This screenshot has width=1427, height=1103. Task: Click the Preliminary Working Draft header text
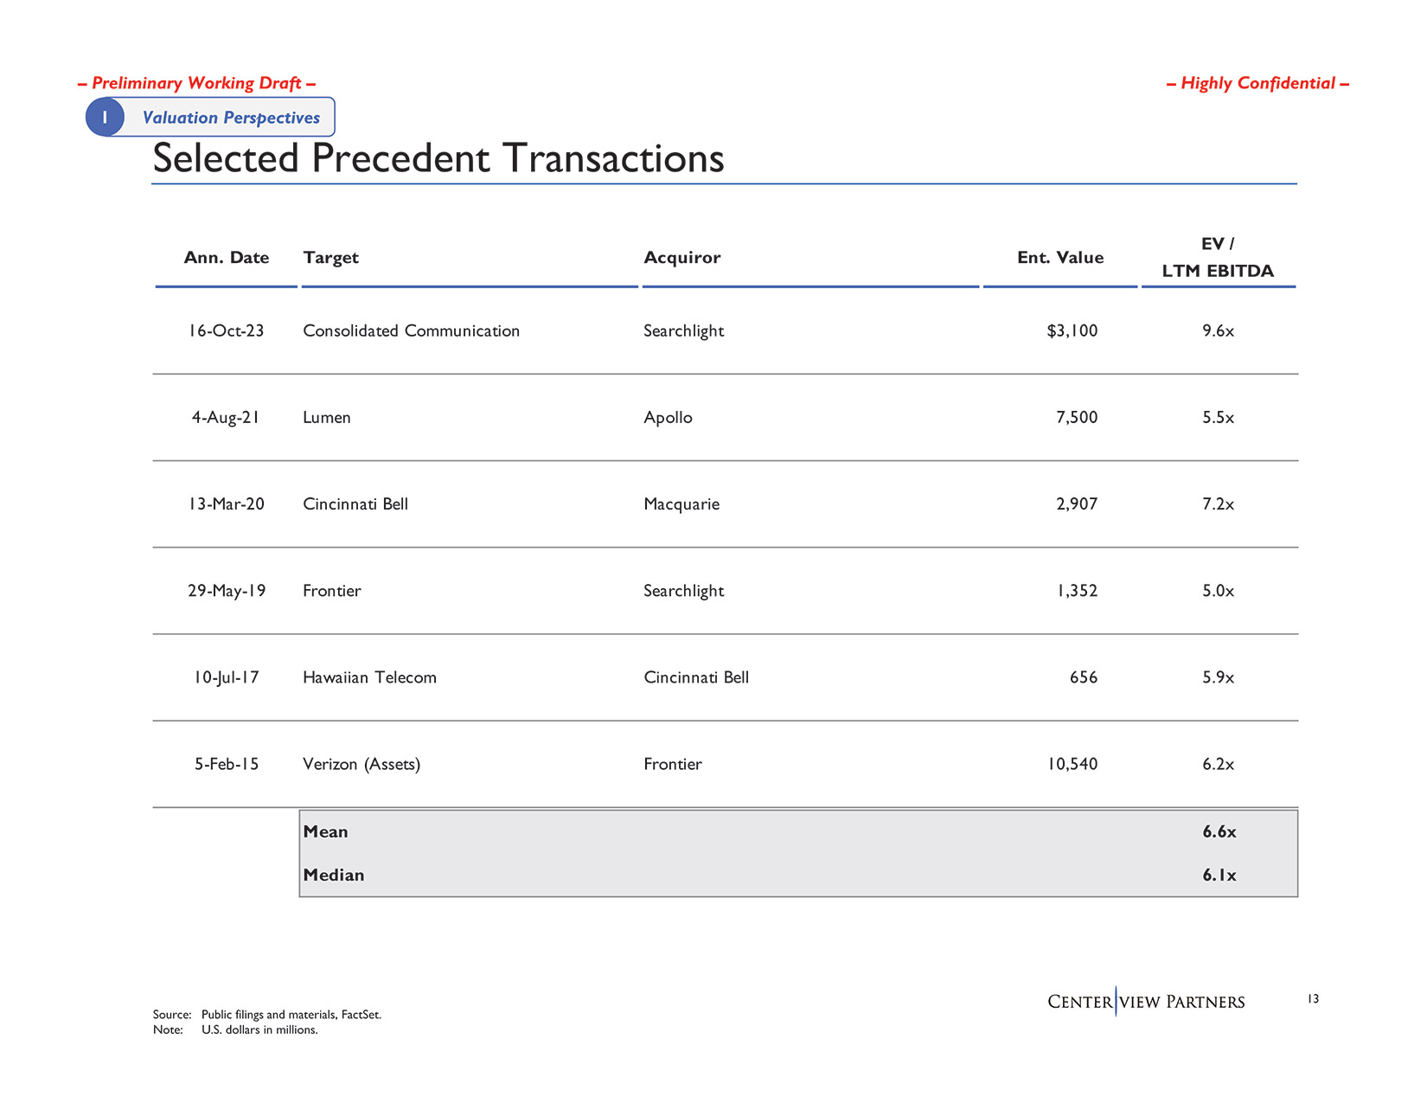196,84
